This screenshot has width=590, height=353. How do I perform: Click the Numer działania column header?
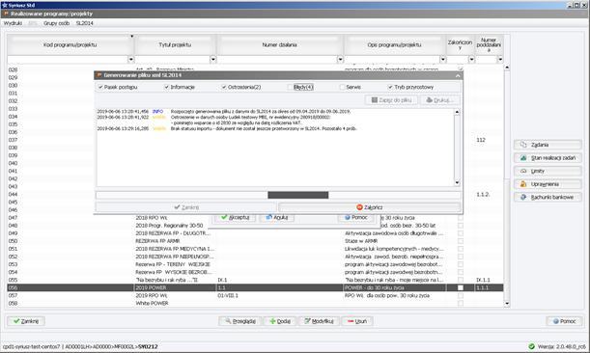280,44
